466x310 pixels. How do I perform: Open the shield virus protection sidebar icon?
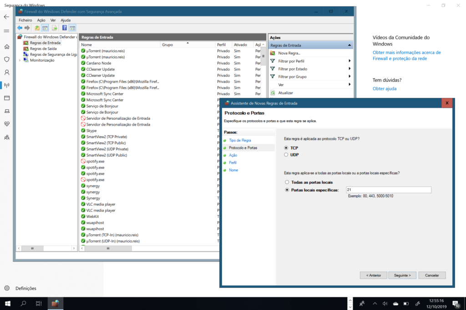(7, 59)
